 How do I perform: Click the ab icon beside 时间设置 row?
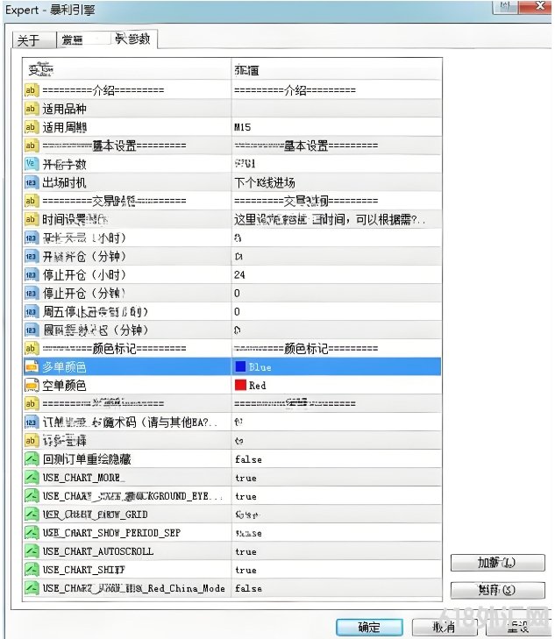point(31,219)
